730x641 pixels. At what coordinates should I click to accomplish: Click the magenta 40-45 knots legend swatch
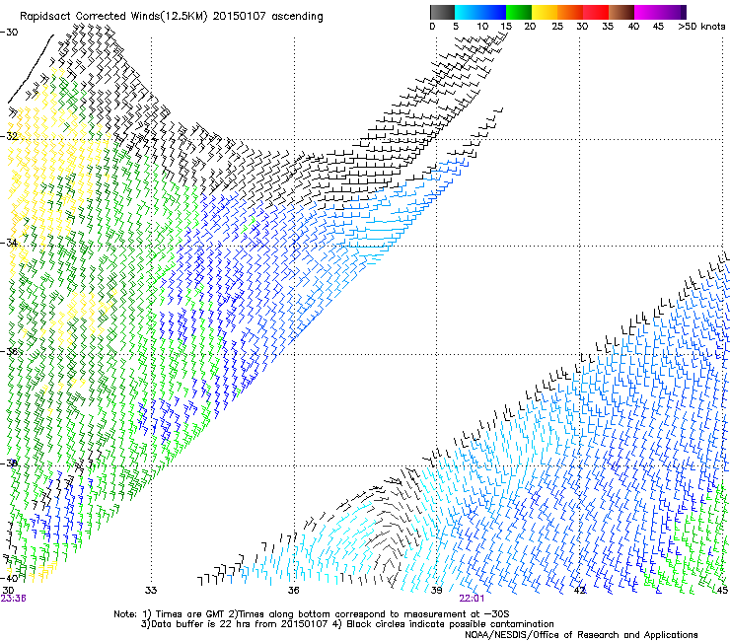(647, 12)
